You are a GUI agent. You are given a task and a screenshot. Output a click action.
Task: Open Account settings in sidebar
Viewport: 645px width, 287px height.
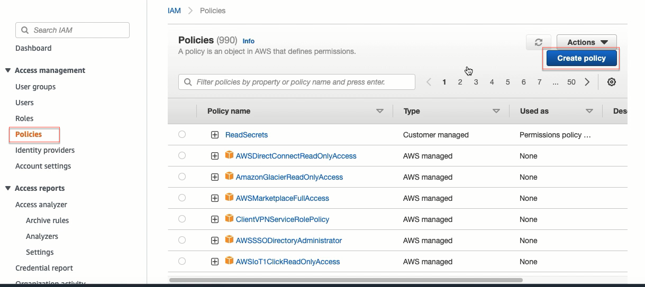[x=43, y=166]
